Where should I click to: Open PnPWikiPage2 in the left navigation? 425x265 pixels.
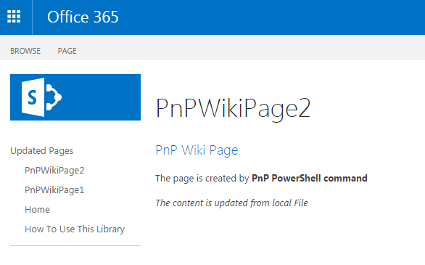(x=54, y=171)
